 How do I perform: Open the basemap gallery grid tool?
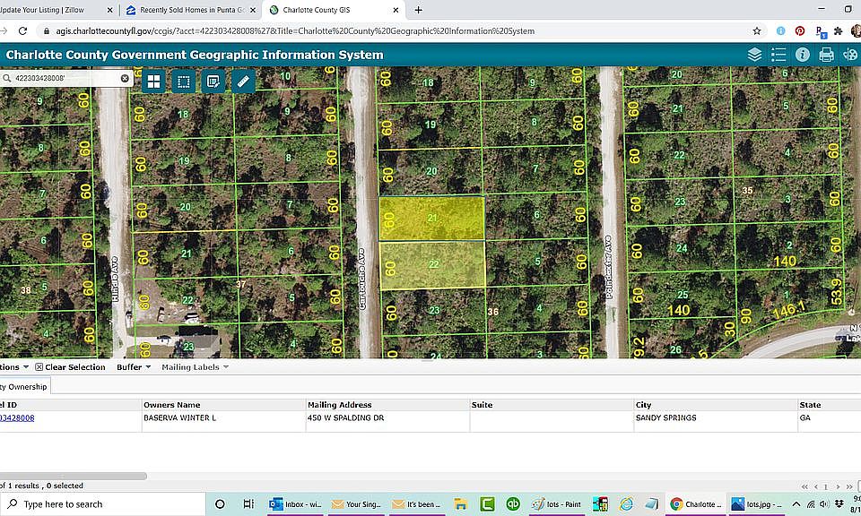coord(153,82)
